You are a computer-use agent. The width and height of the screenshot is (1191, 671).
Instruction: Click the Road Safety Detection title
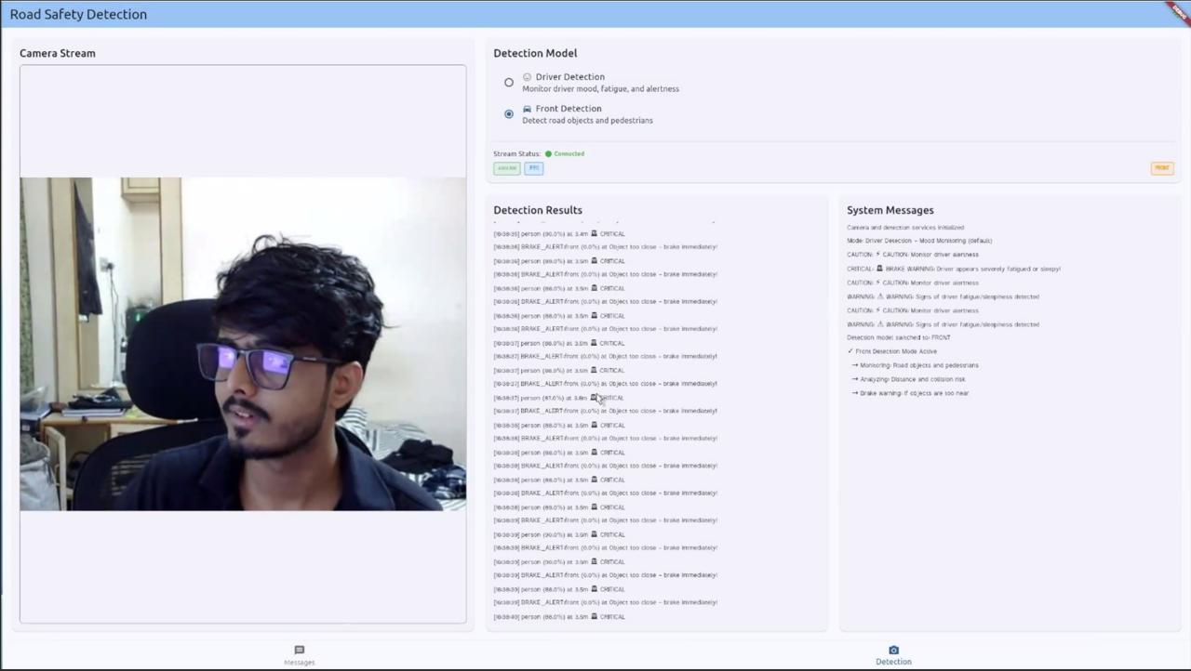(x=78, y=14)
